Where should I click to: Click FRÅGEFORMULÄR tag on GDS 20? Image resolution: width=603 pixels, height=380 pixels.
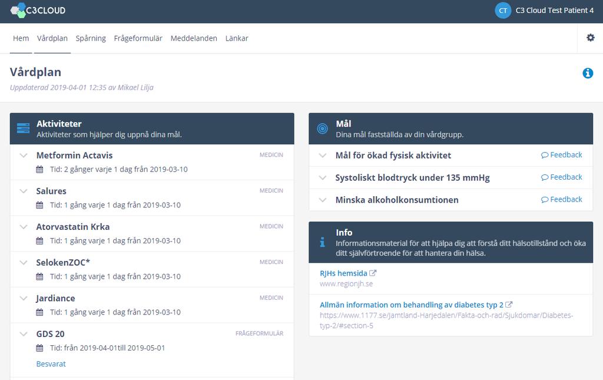[259, 333]
